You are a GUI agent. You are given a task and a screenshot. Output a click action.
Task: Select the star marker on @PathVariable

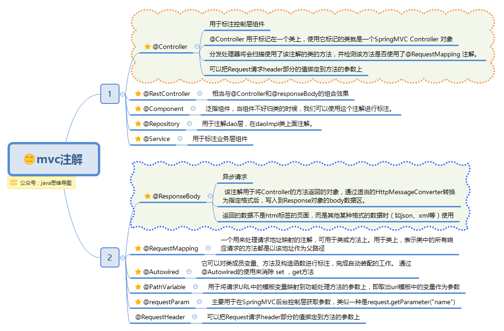click(x=137, y=286)
